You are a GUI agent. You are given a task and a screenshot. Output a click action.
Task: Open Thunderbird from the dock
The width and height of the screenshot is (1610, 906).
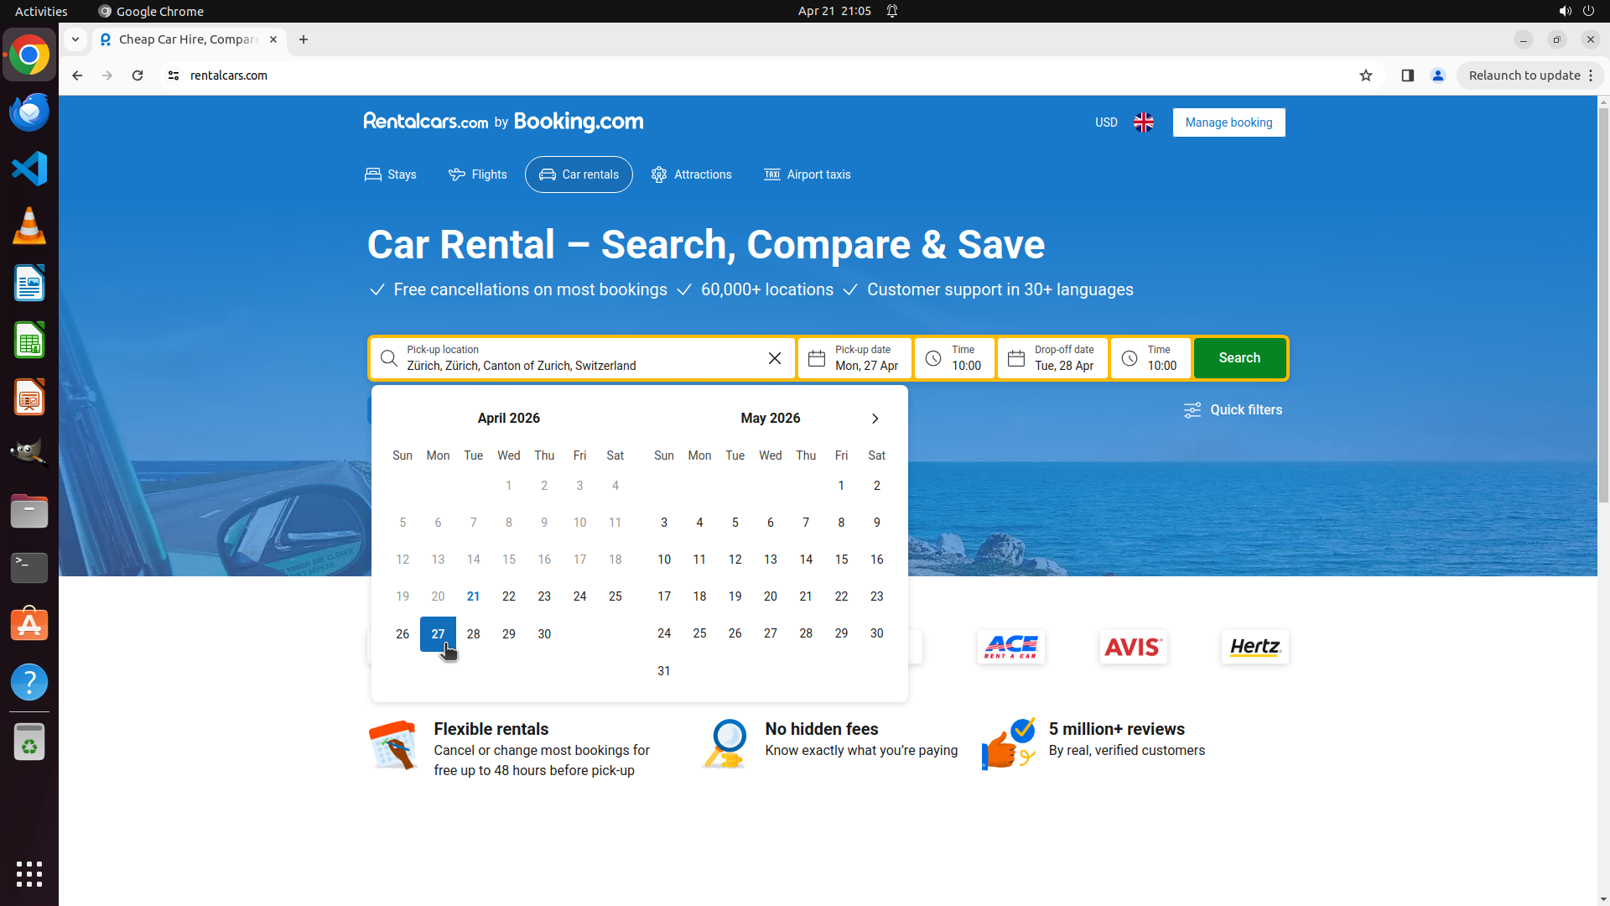pos(29,112)
